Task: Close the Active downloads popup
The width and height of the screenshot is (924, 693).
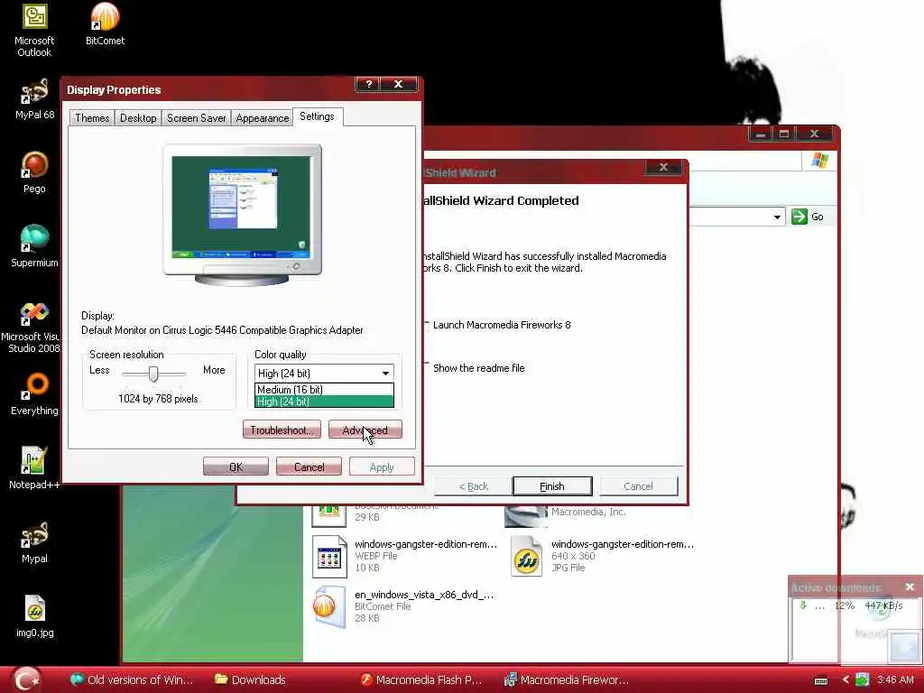Action: coord(910,587)
